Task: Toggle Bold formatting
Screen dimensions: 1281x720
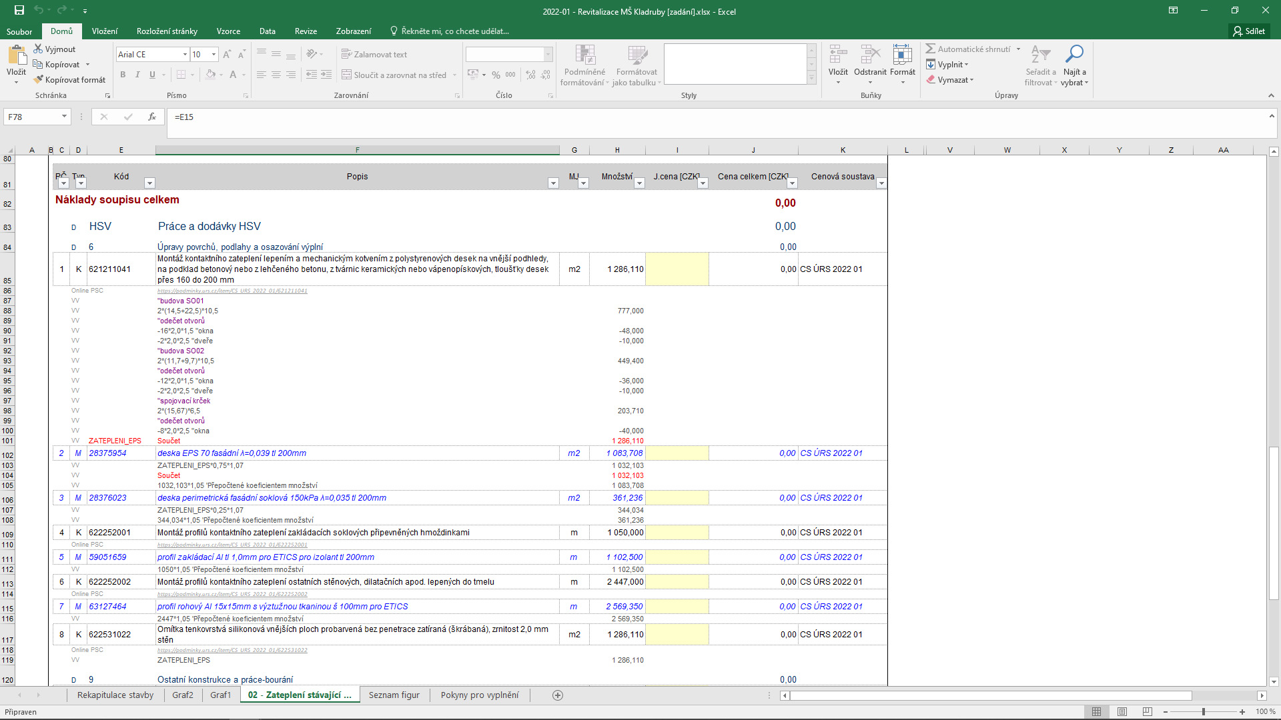Action: [x=123, y=75]
